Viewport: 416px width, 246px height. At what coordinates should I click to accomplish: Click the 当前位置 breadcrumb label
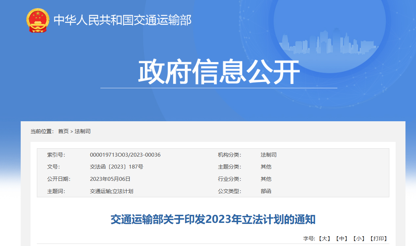(x=42, y=131)
